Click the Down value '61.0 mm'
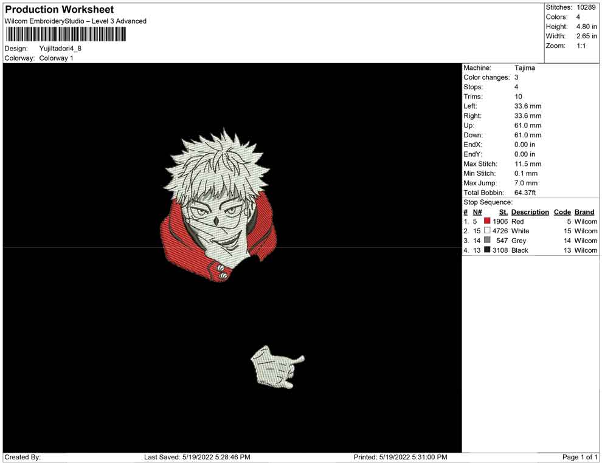This screenshot has width=602, height=463. pos(528,135)
